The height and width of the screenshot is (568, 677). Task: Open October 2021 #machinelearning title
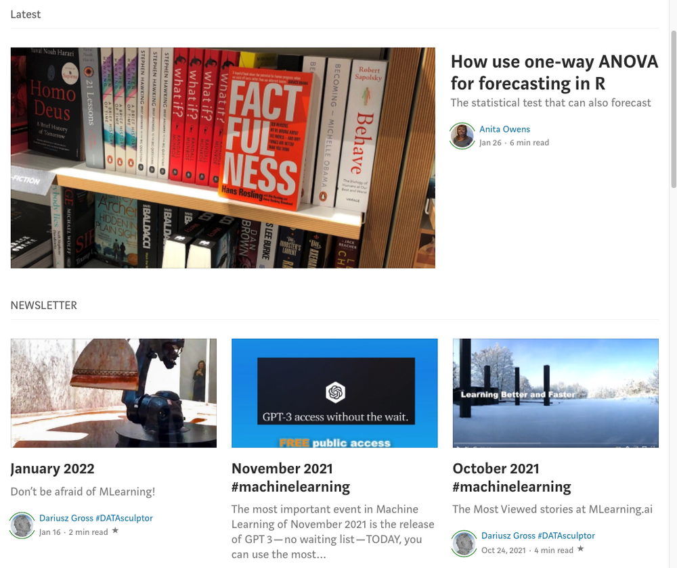coord(512,477)
